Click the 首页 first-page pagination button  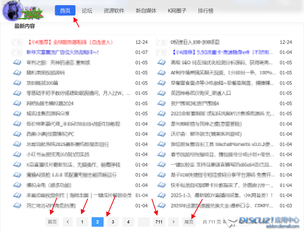click(x=52, y=222)
